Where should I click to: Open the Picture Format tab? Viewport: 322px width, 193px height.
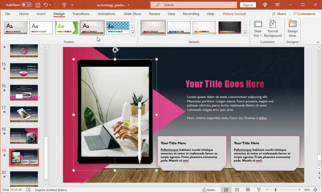[x=234, y=14]
